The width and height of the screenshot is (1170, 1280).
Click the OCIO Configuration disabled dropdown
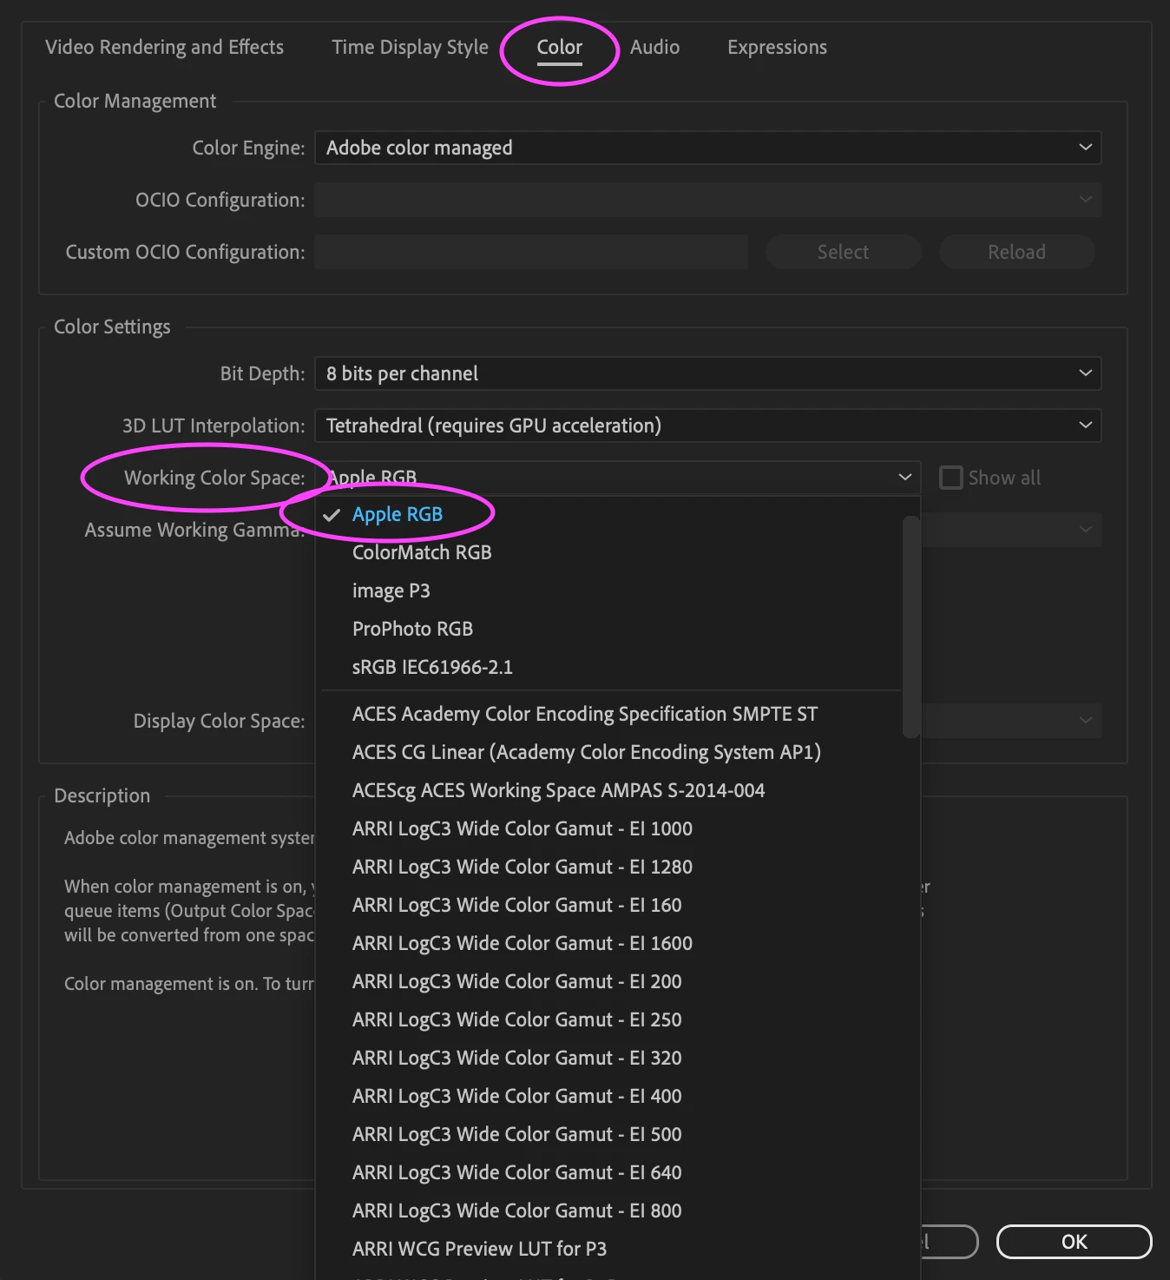coord(707,200)
